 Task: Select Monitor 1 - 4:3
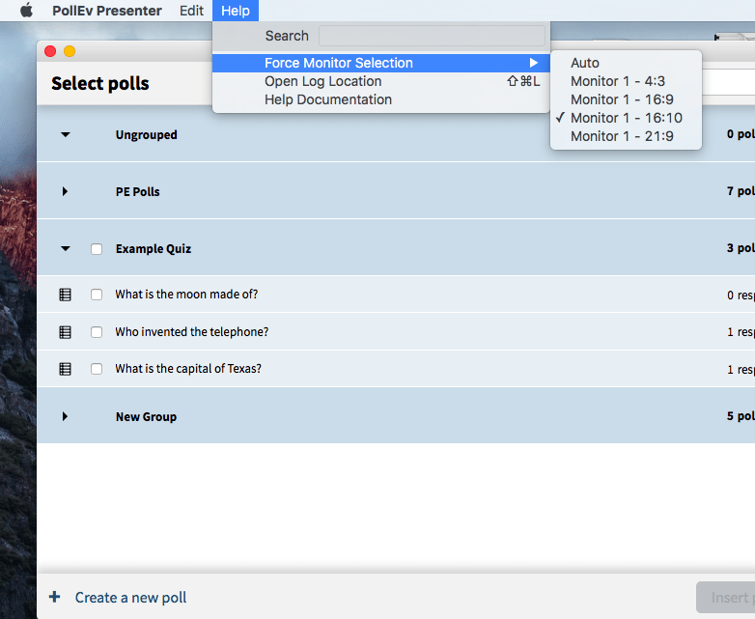626,81
